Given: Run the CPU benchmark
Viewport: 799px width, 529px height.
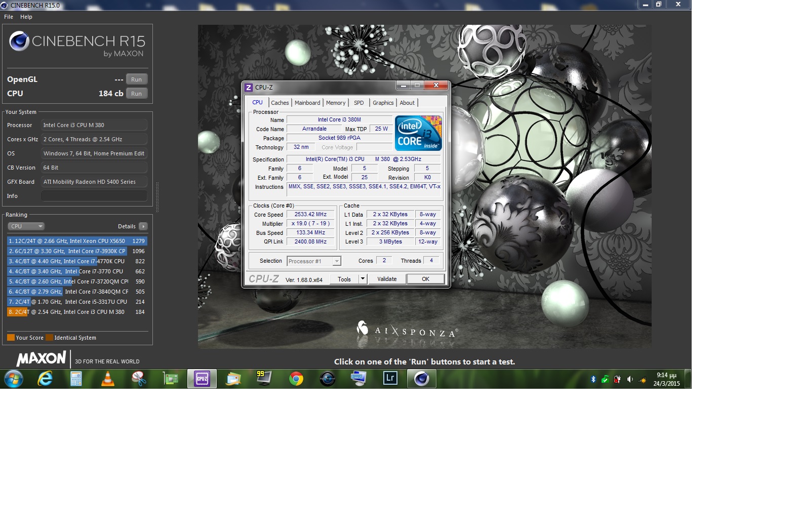Looking at the screenshot, I should coord(137,94).
